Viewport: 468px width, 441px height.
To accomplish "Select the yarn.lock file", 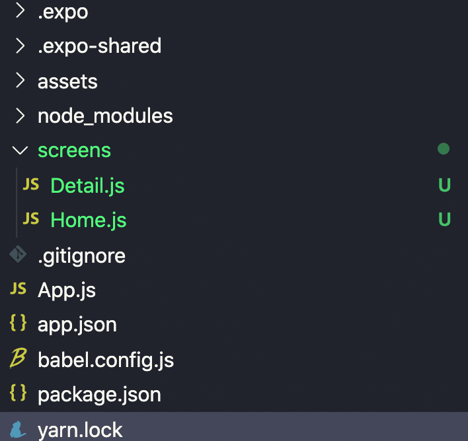I will coord(80,430).
